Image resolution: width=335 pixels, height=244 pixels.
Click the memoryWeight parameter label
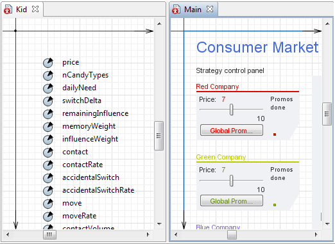pyautogui.click(x=89, y=126)
